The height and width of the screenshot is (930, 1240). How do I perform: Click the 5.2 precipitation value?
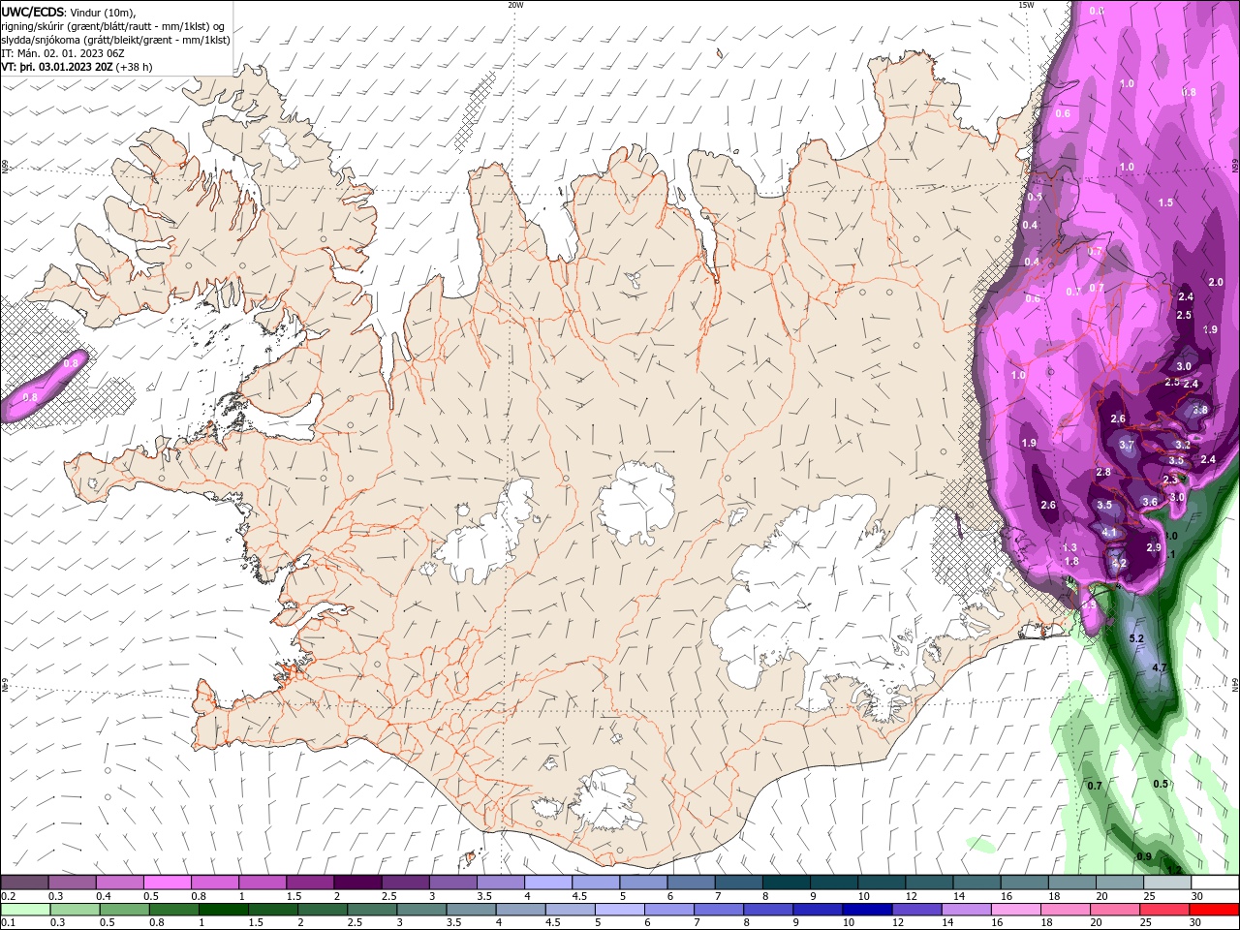pos(1137,638)
